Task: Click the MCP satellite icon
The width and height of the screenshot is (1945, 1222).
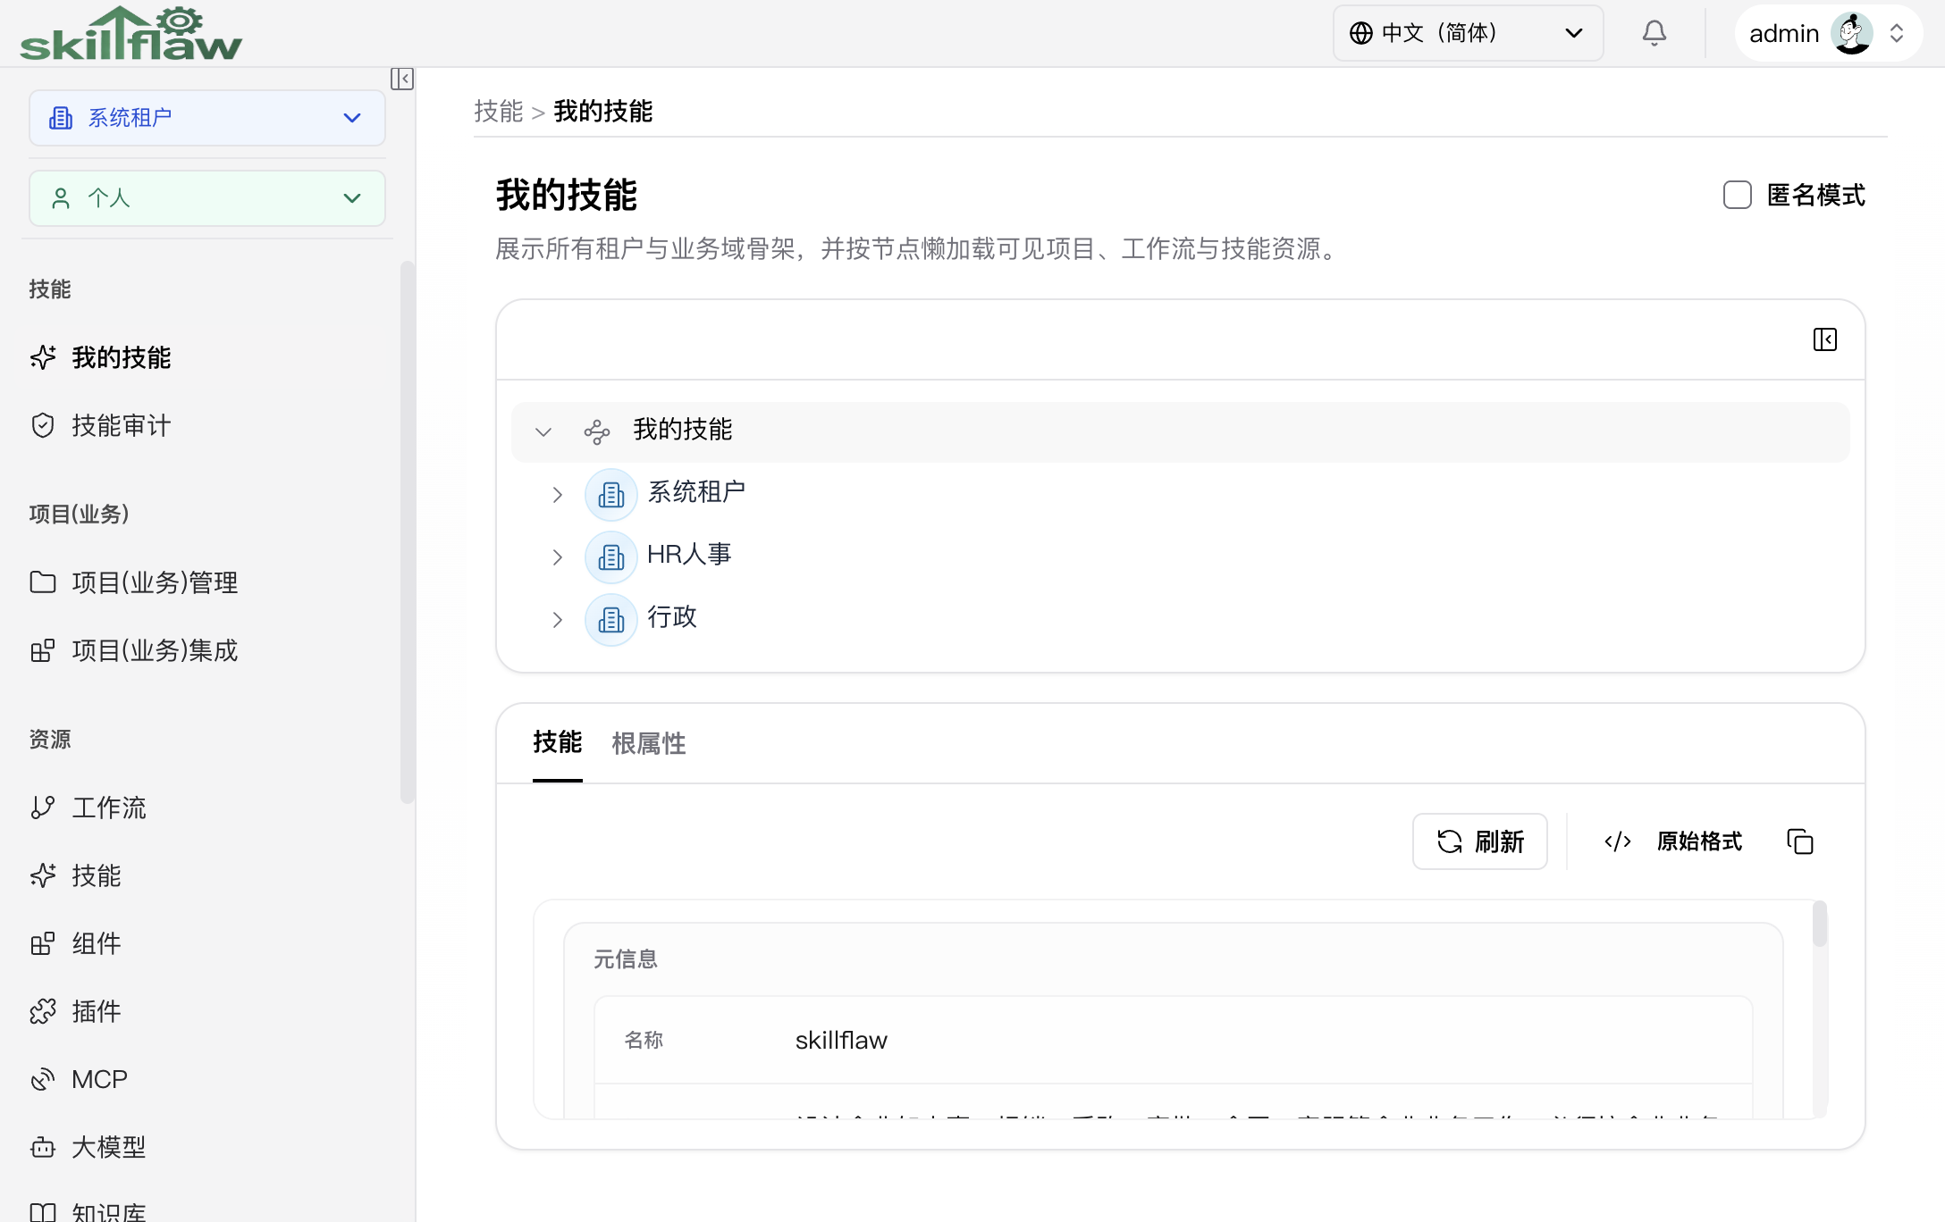Action: click(43, 1079)
